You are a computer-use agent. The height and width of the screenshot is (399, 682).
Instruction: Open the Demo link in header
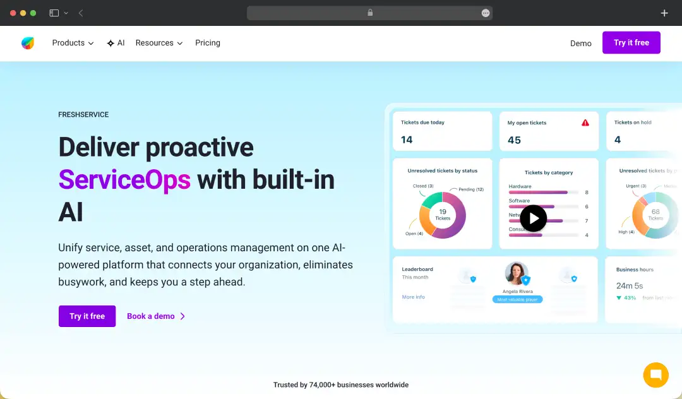click(x=581, y=43)
